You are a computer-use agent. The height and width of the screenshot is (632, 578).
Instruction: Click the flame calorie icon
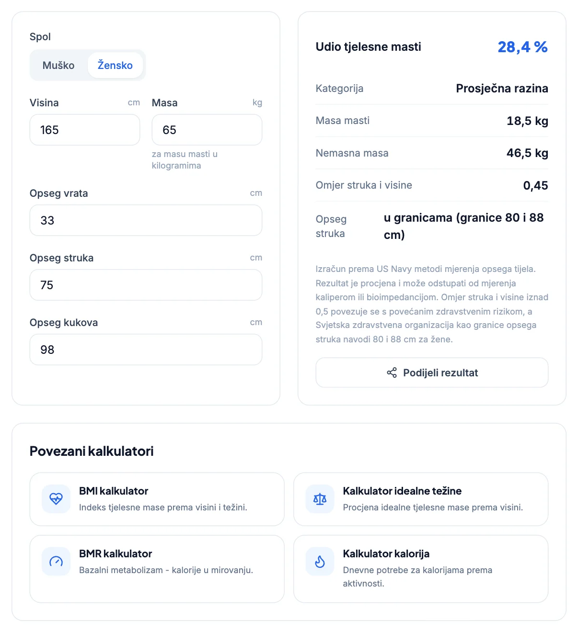320,562
